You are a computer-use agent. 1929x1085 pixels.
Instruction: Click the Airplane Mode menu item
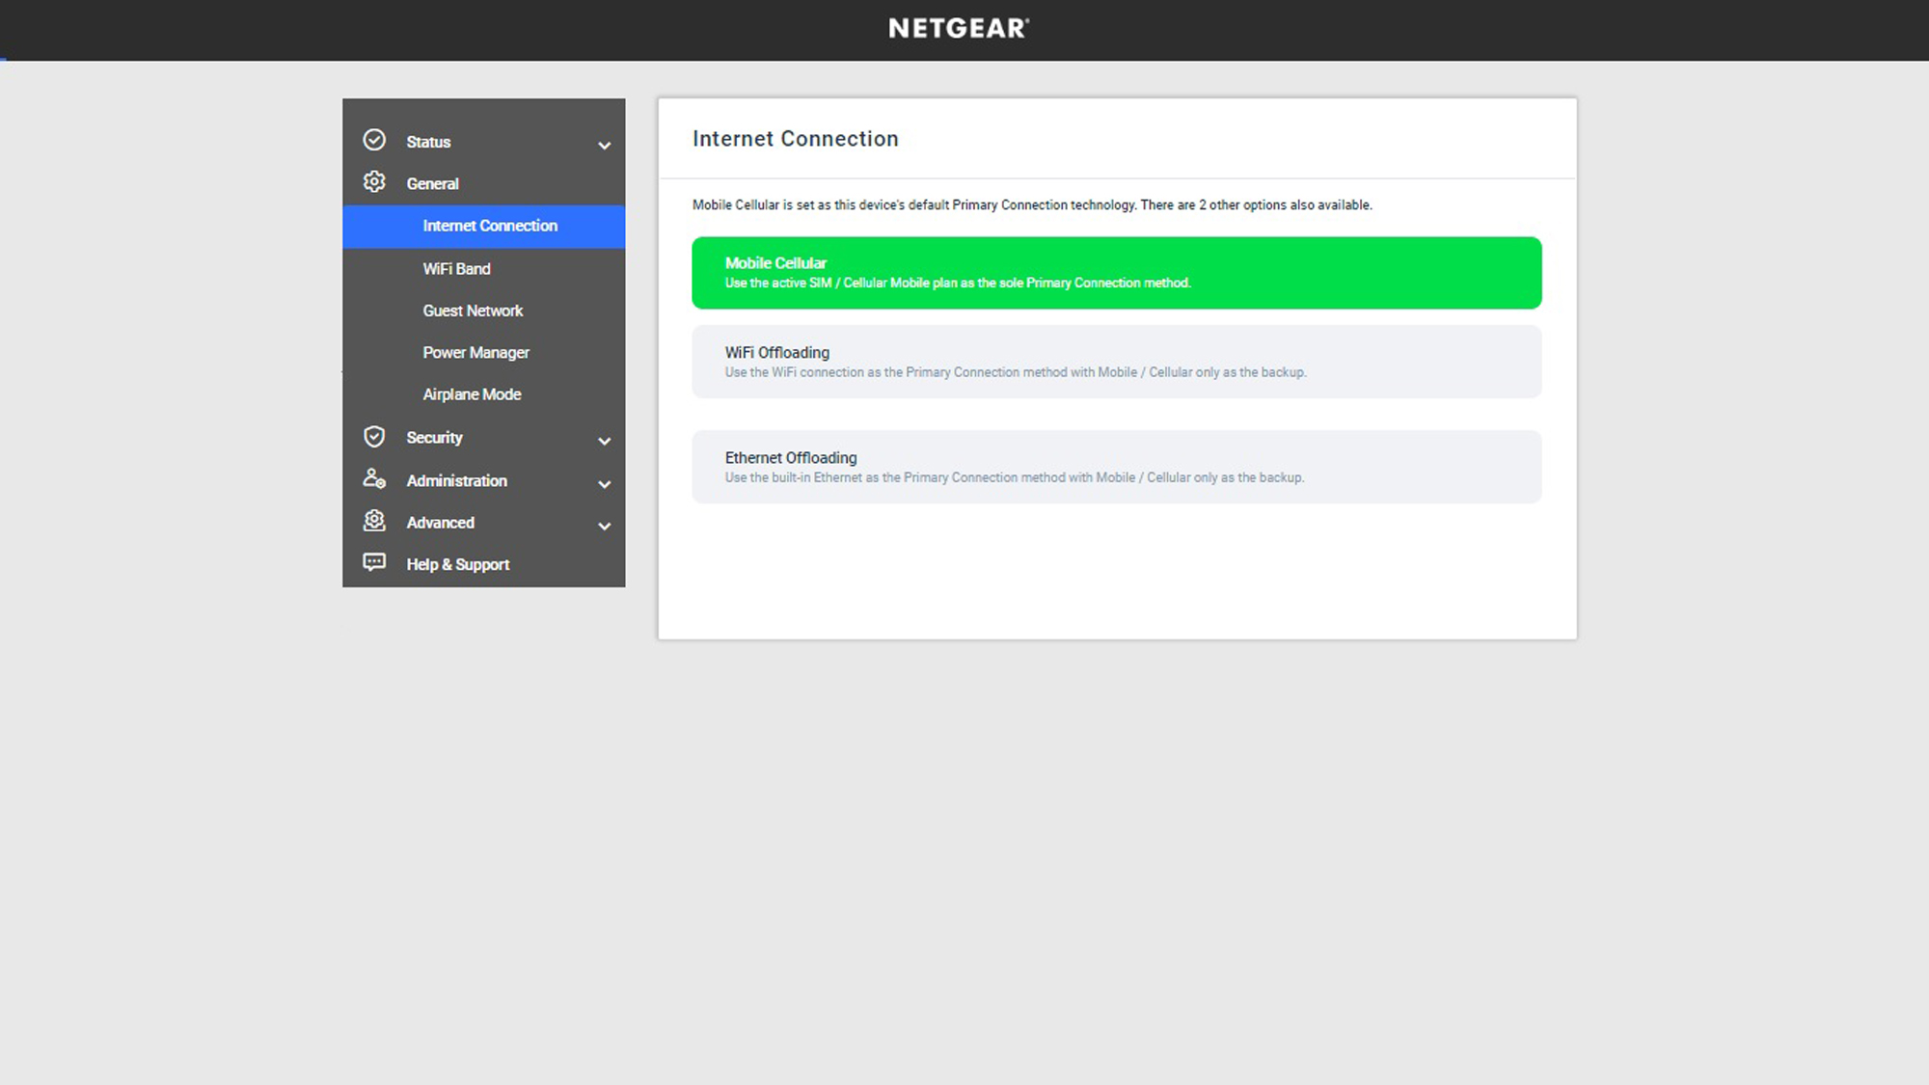tap(472, 393)
